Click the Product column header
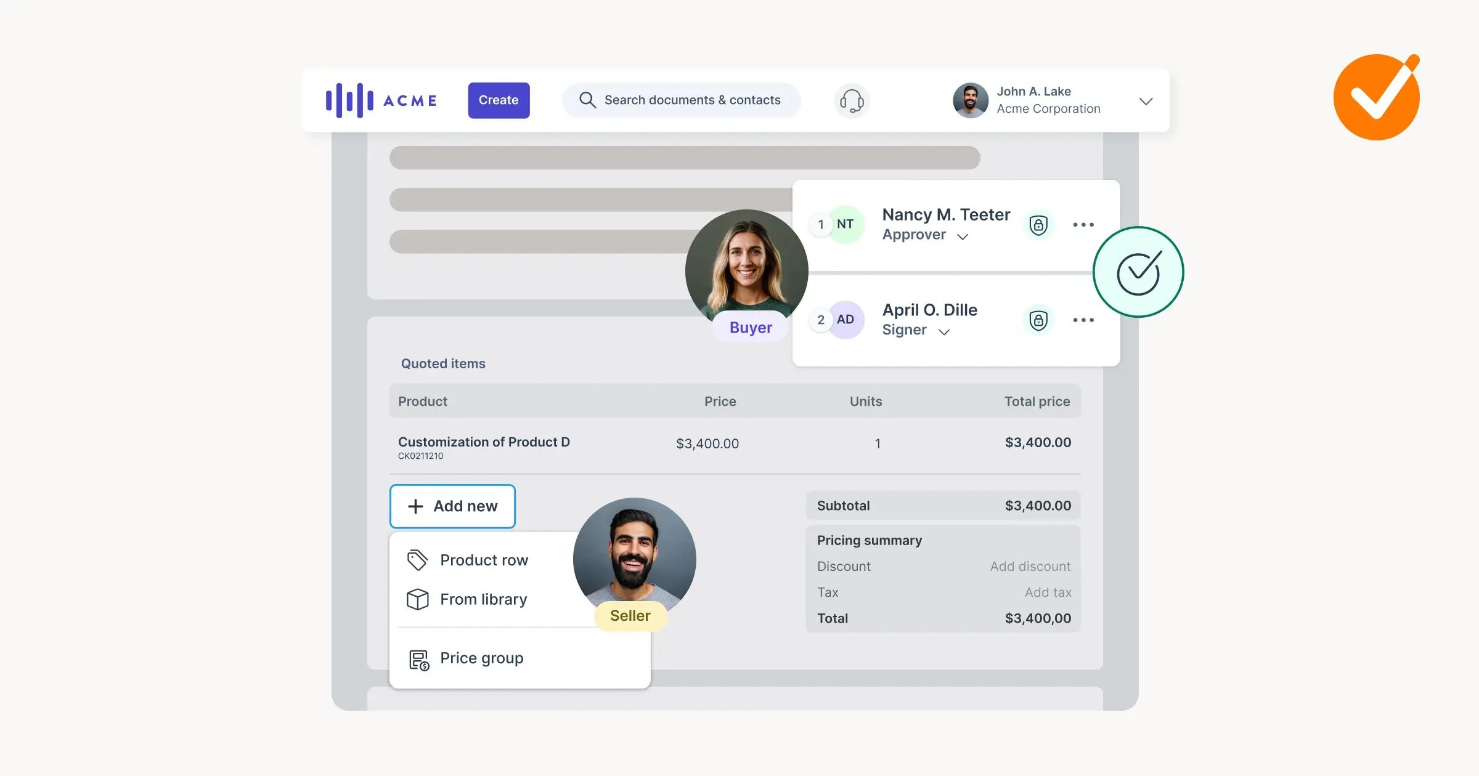The width and height of the screenshot is (1479, 776). [x=423, y=402]
